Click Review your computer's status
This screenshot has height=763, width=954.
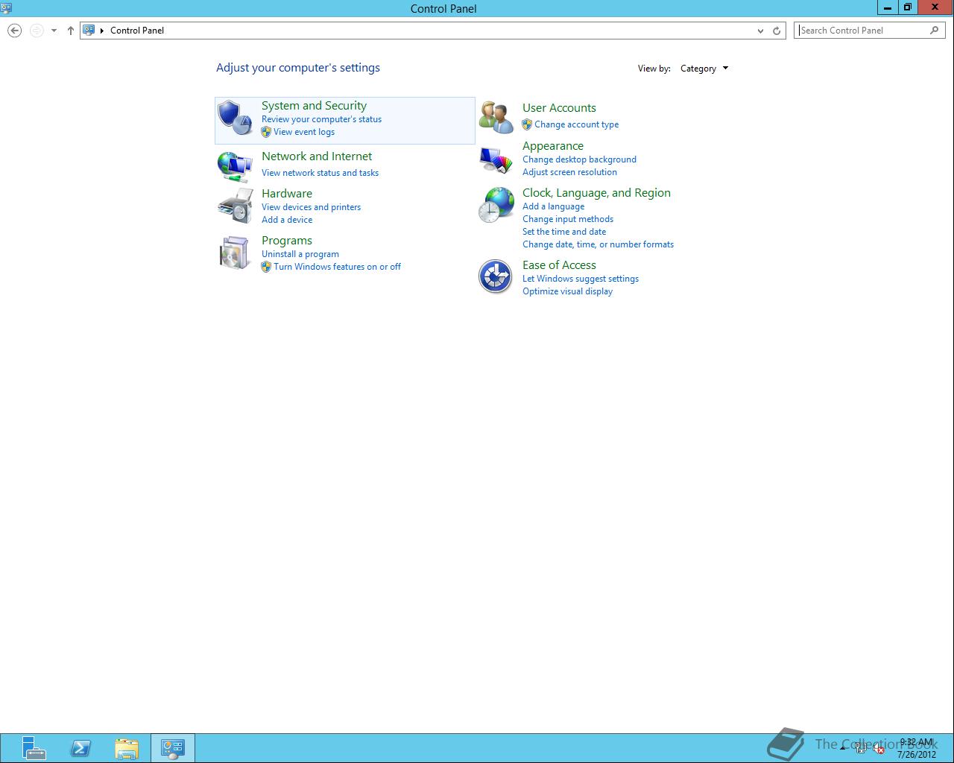(321, 119)
